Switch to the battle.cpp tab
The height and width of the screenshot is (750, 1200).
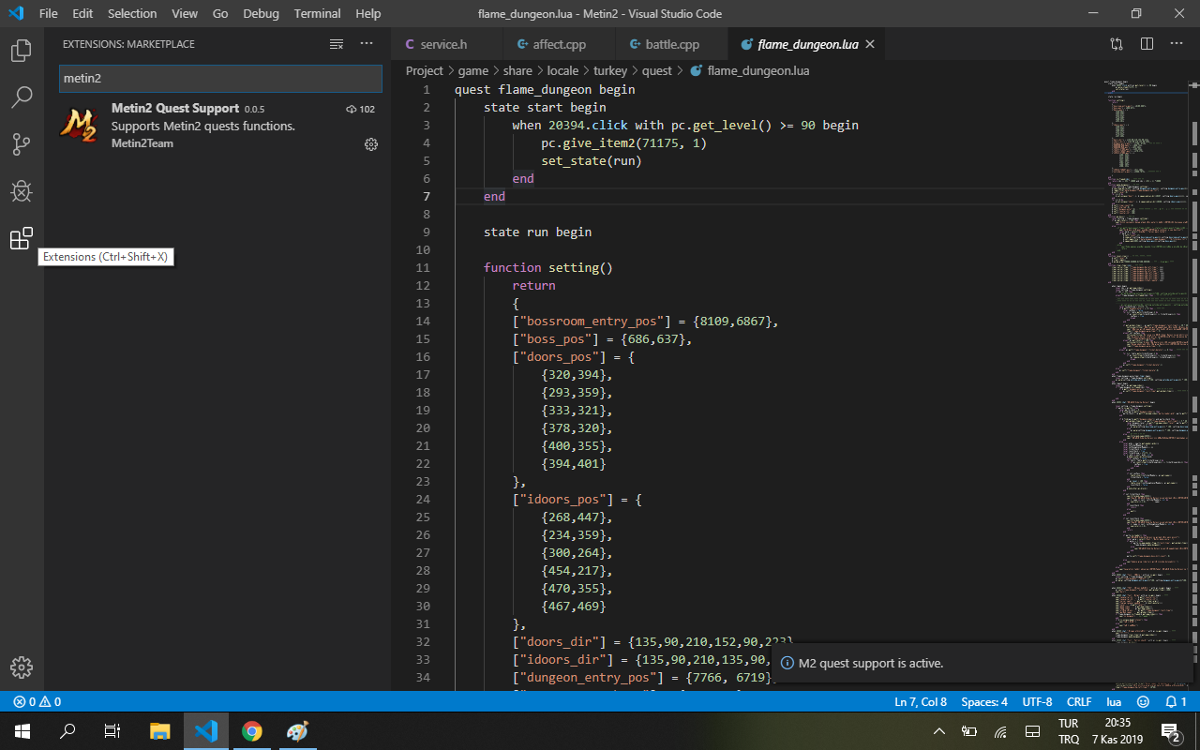click(x=671, y=44)
